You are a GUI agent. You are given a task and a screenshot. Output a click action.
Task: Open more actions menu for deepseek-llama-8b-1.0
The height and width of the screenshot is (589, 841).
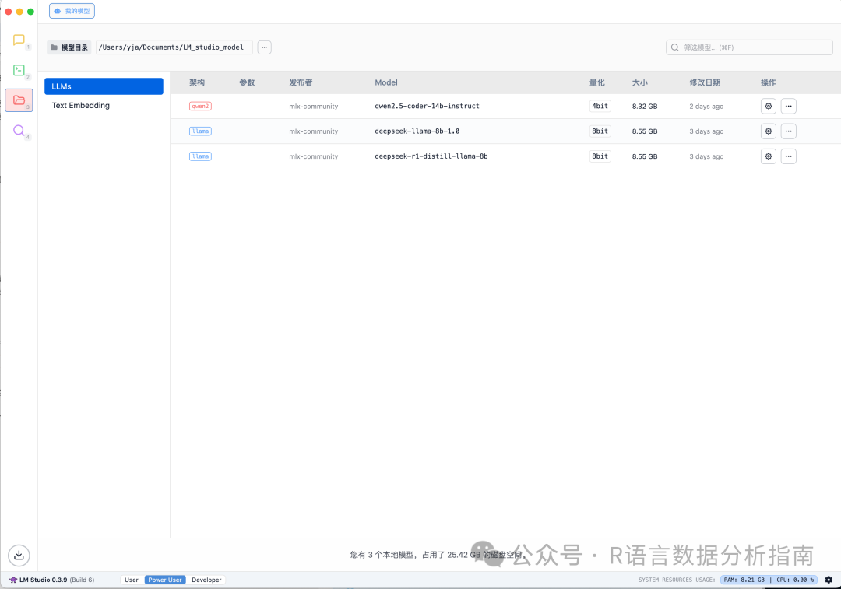(x=788, y=131)
